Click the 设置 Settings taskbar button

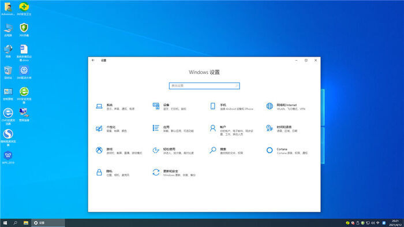[48, 223]
